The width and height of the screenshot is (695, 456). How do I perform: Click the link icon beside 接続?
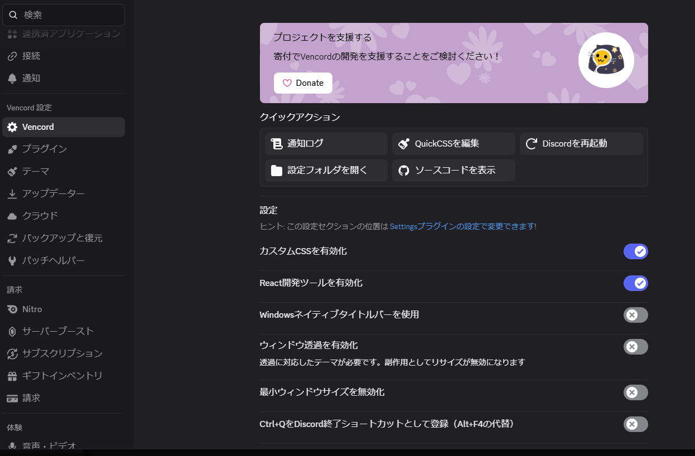pyautogui.click(x=12, y=56)
